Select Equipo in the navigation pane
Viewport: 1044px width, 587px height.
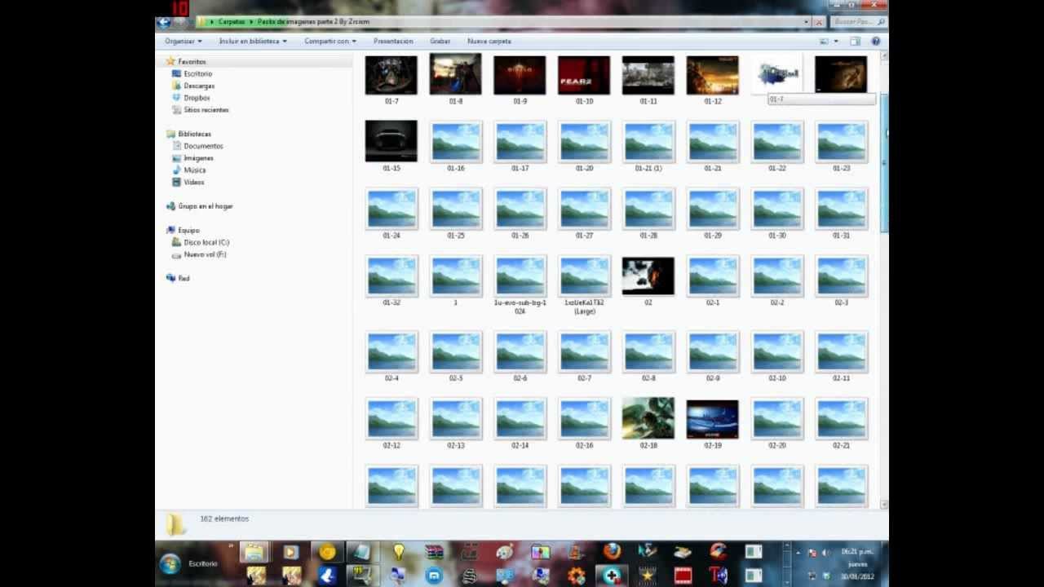pyautogui.click(x=188, y=230)
